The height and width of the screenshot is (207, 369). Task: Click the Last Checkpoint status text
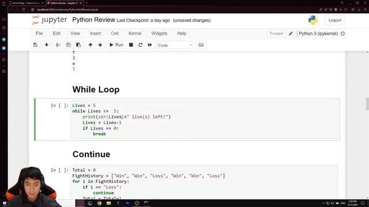click(143, 21)
